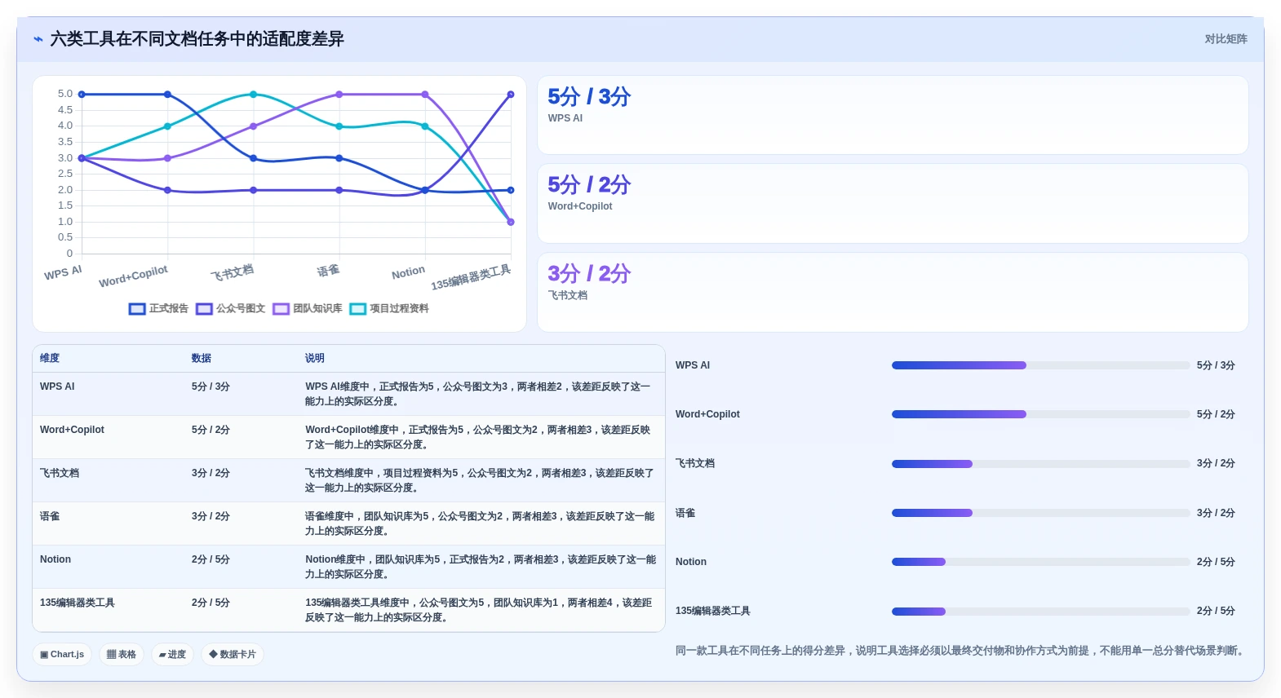Viewport: 1281px width, 698px height.
Task: Click the WPS AI progress bar
Action: (x=1040, y=365)
